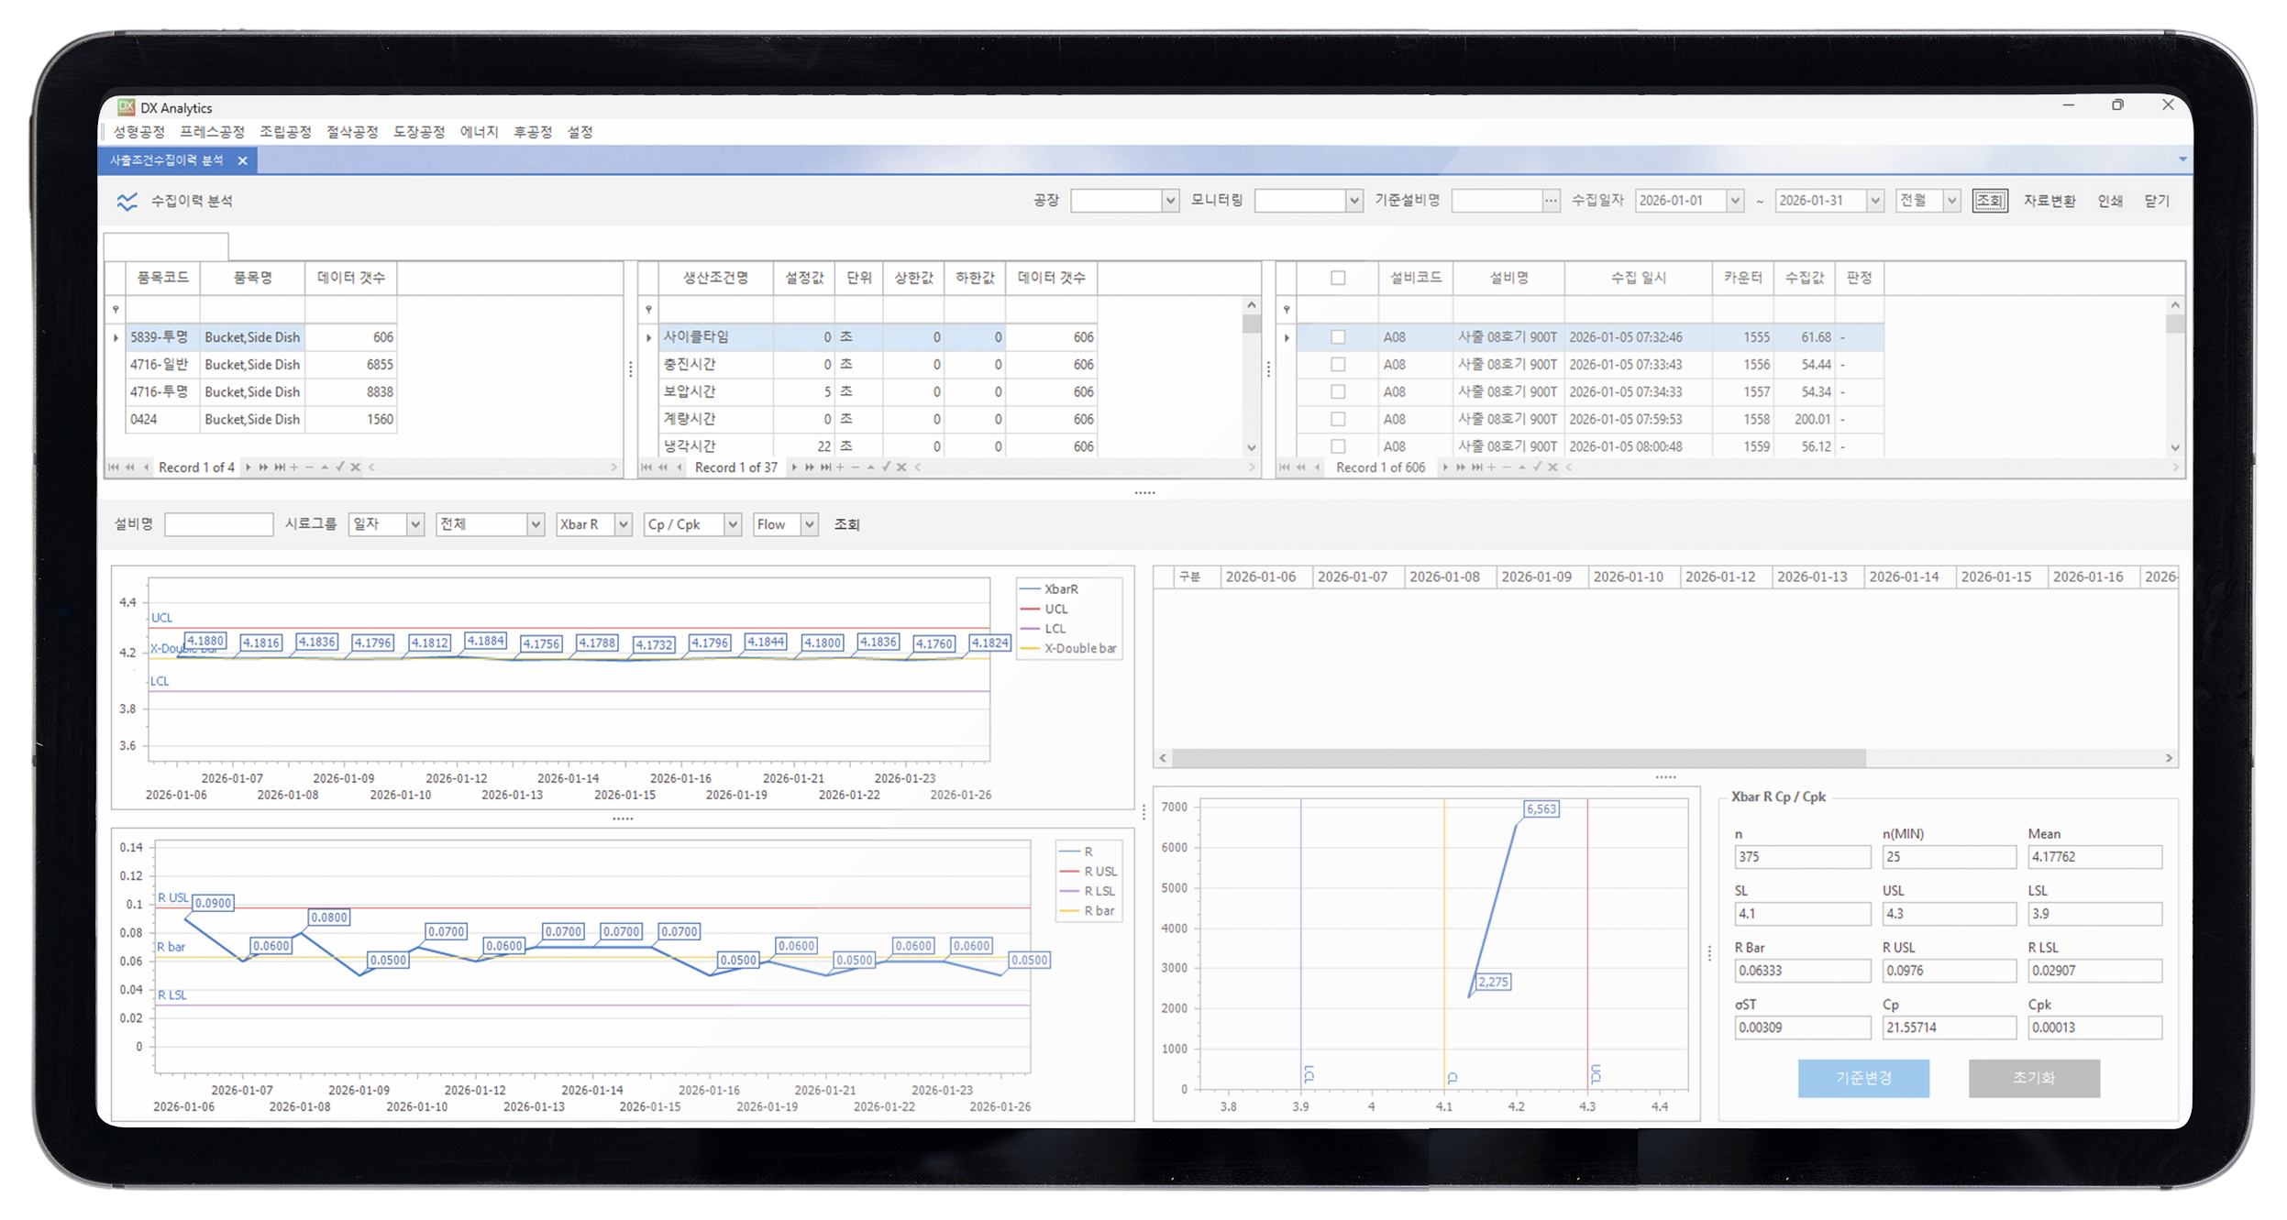
Task: Toggle select-all checkbox in 설비코드 grid header
Action: pyautogui.click(x=1338, y=278)
